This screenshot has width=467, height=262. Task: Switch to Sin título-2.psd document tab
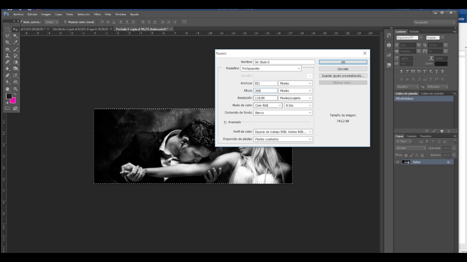click(80, 29)
